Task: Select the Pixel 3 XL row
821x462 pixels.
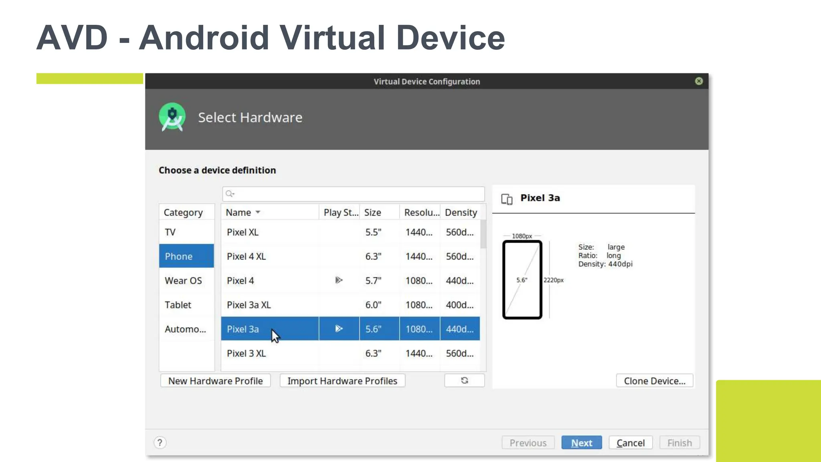Action: (x=350, y=353)
